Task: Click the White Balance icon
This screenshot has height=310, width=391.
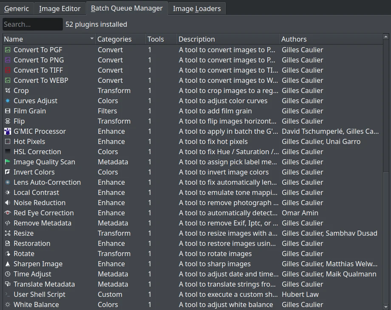Action: coord(8,304)
